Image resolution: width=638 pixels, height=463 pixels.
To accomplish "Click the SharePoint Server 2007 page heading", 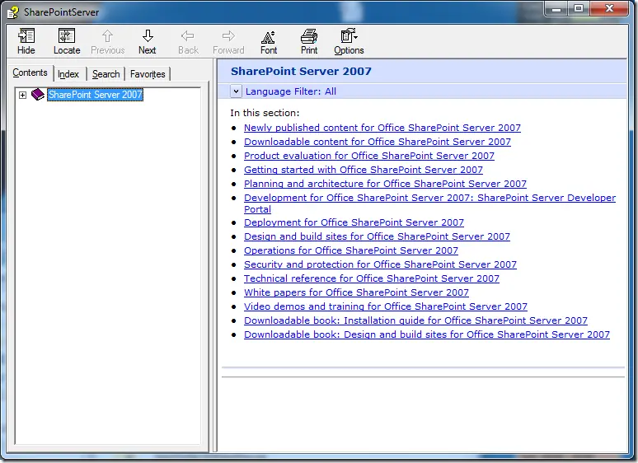I will [x=301, y=71].
